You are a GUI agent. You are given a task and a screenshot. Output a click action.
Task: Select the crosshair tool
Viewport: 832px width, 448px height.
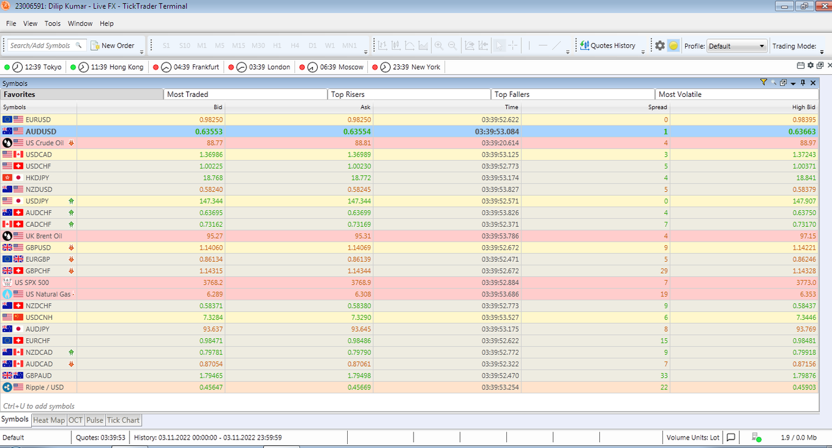coord(513,46)
